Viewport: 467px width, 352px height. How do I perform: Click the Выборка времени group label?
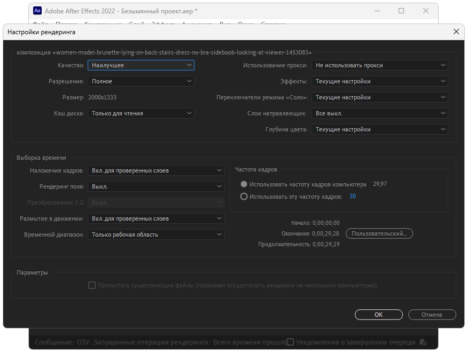click(x=41, y=158)
